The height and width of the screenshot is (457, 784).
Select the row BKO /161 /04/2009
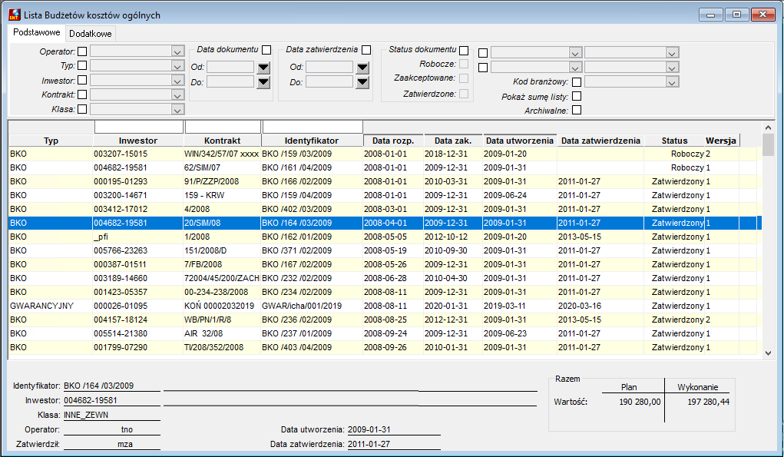[385, 167]
